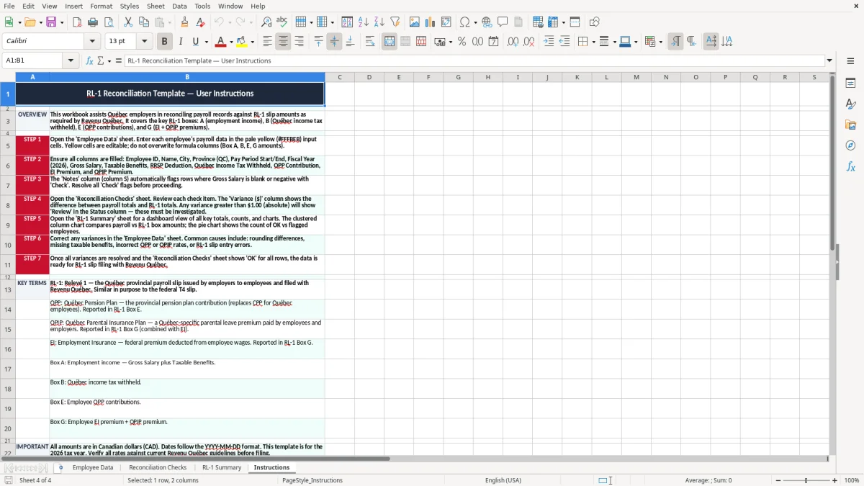Insert Chart using toolbar icon

coord(431,22)
